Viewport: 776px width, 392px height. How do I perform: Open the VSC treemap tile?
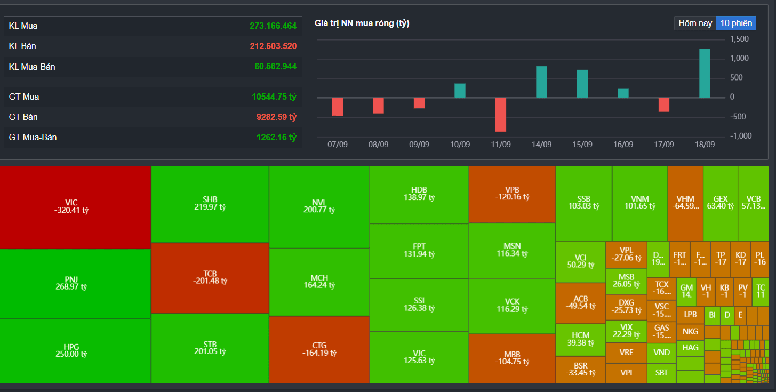coord(661,310)
